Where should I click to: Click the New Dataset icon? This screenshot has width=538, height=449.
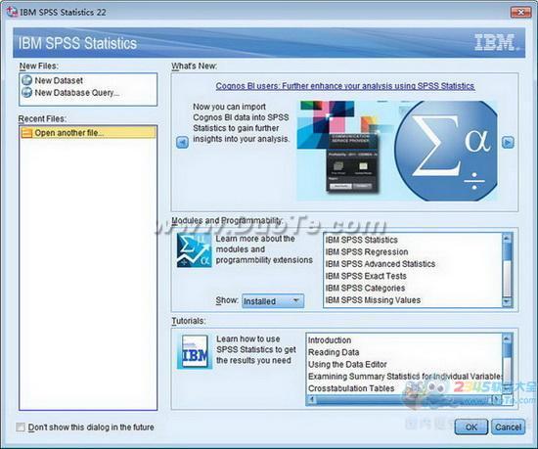(26, 80)
